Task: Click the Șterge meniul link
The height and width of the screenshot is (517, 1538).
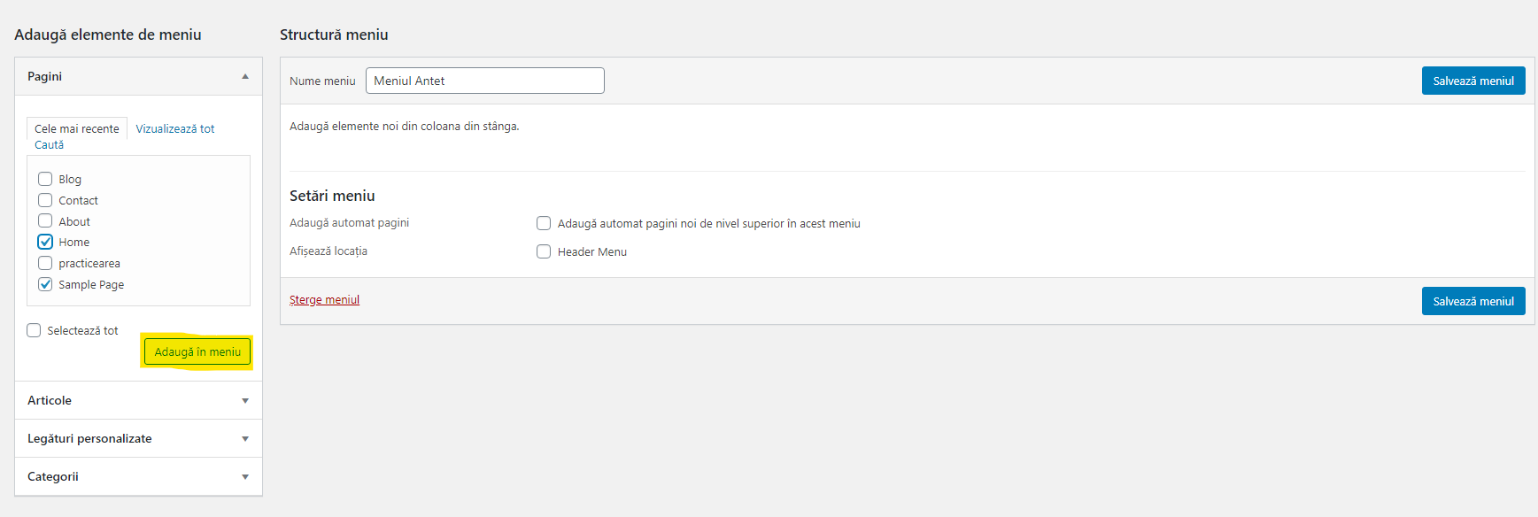Action: (x=324, y=300)
